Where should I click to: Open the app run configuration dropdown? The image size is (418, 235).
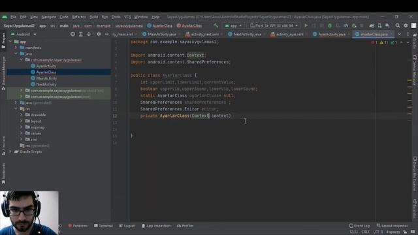pyautogui.click(x=233, y=25)
